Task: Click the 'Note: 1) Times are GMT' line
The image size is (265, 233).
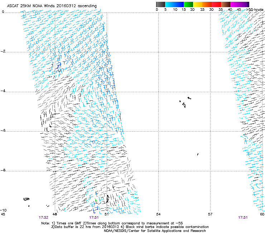Action: [112, 223]
